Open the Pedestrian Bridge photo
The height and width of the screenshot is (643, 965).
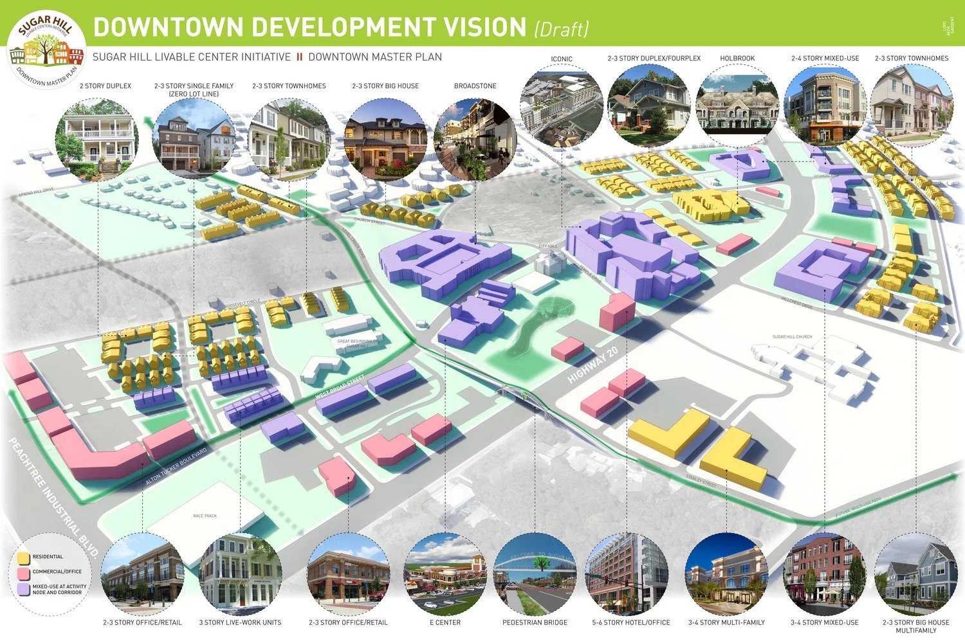[535, 574]
